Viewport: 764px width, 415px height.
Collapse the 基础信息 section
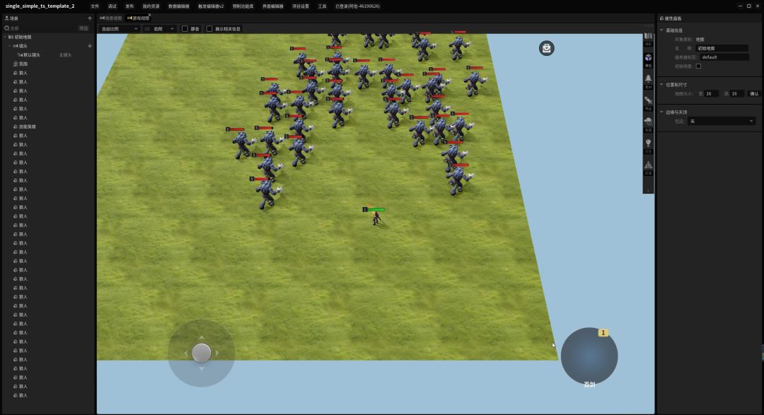(x=662, y=30)
